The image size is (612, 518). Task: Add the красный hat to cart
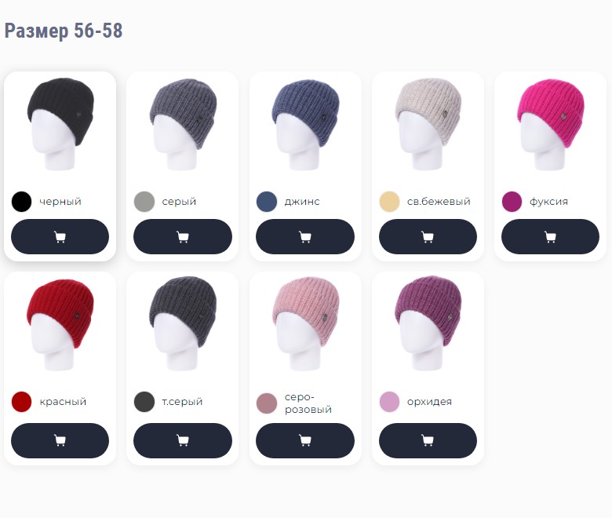(x=60, y=440)
